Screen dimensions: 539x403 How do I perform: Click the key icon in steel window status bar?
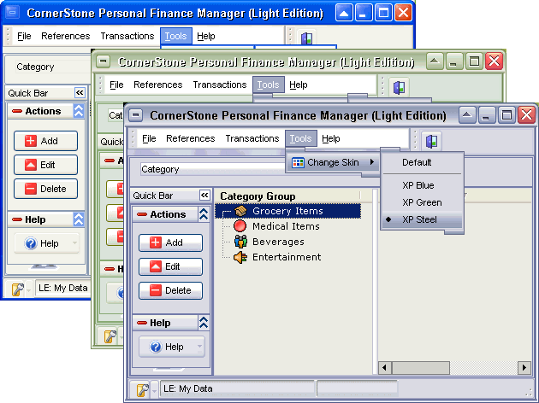(142, 389)
